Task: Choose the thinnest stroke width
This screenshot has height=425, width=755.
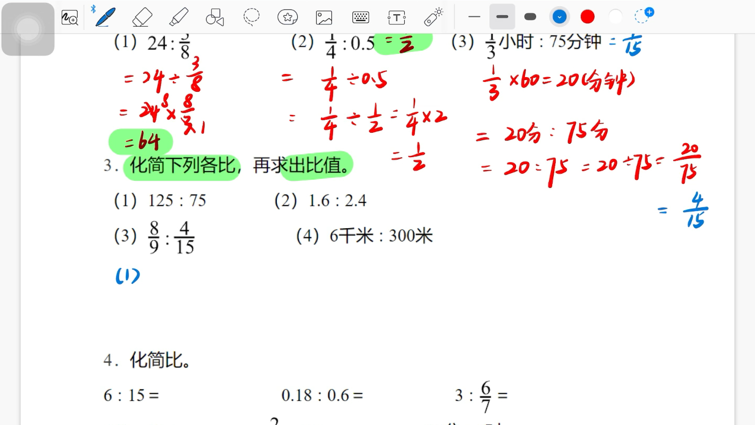Action: point(474,17)
